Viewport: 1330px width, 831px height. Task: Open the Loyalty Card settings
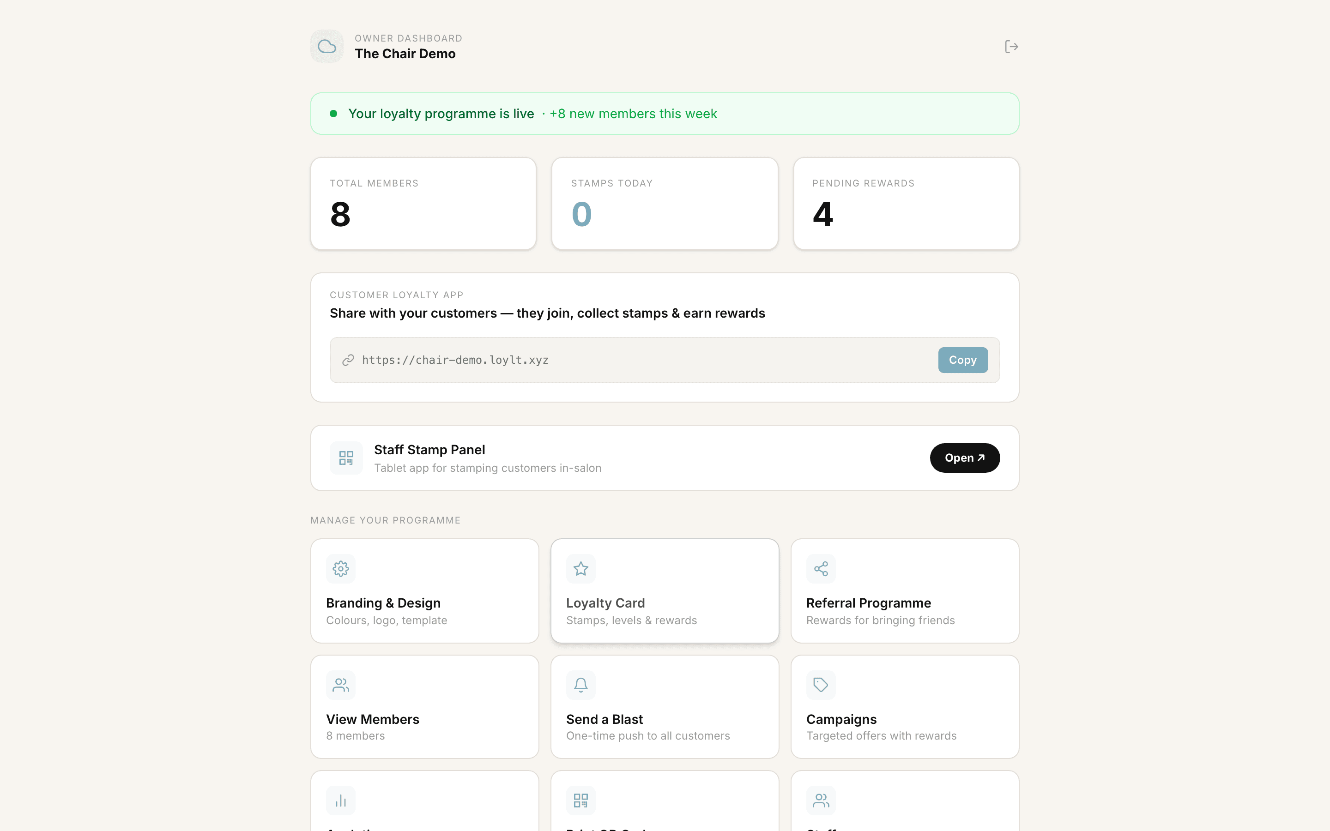pos(665,591)
